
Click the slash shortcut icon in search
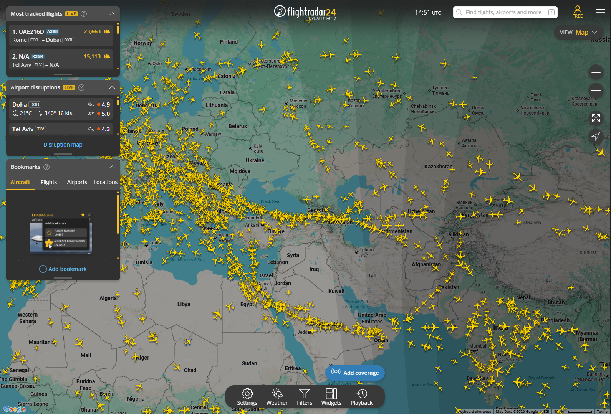(551, 12)
